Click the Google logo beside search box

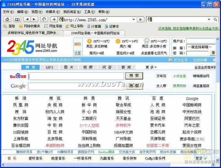(x=18, y=86)
